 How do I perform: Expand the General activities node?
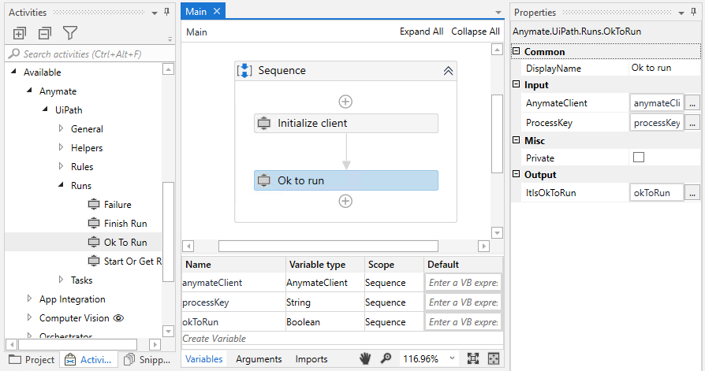click(62, 128)
